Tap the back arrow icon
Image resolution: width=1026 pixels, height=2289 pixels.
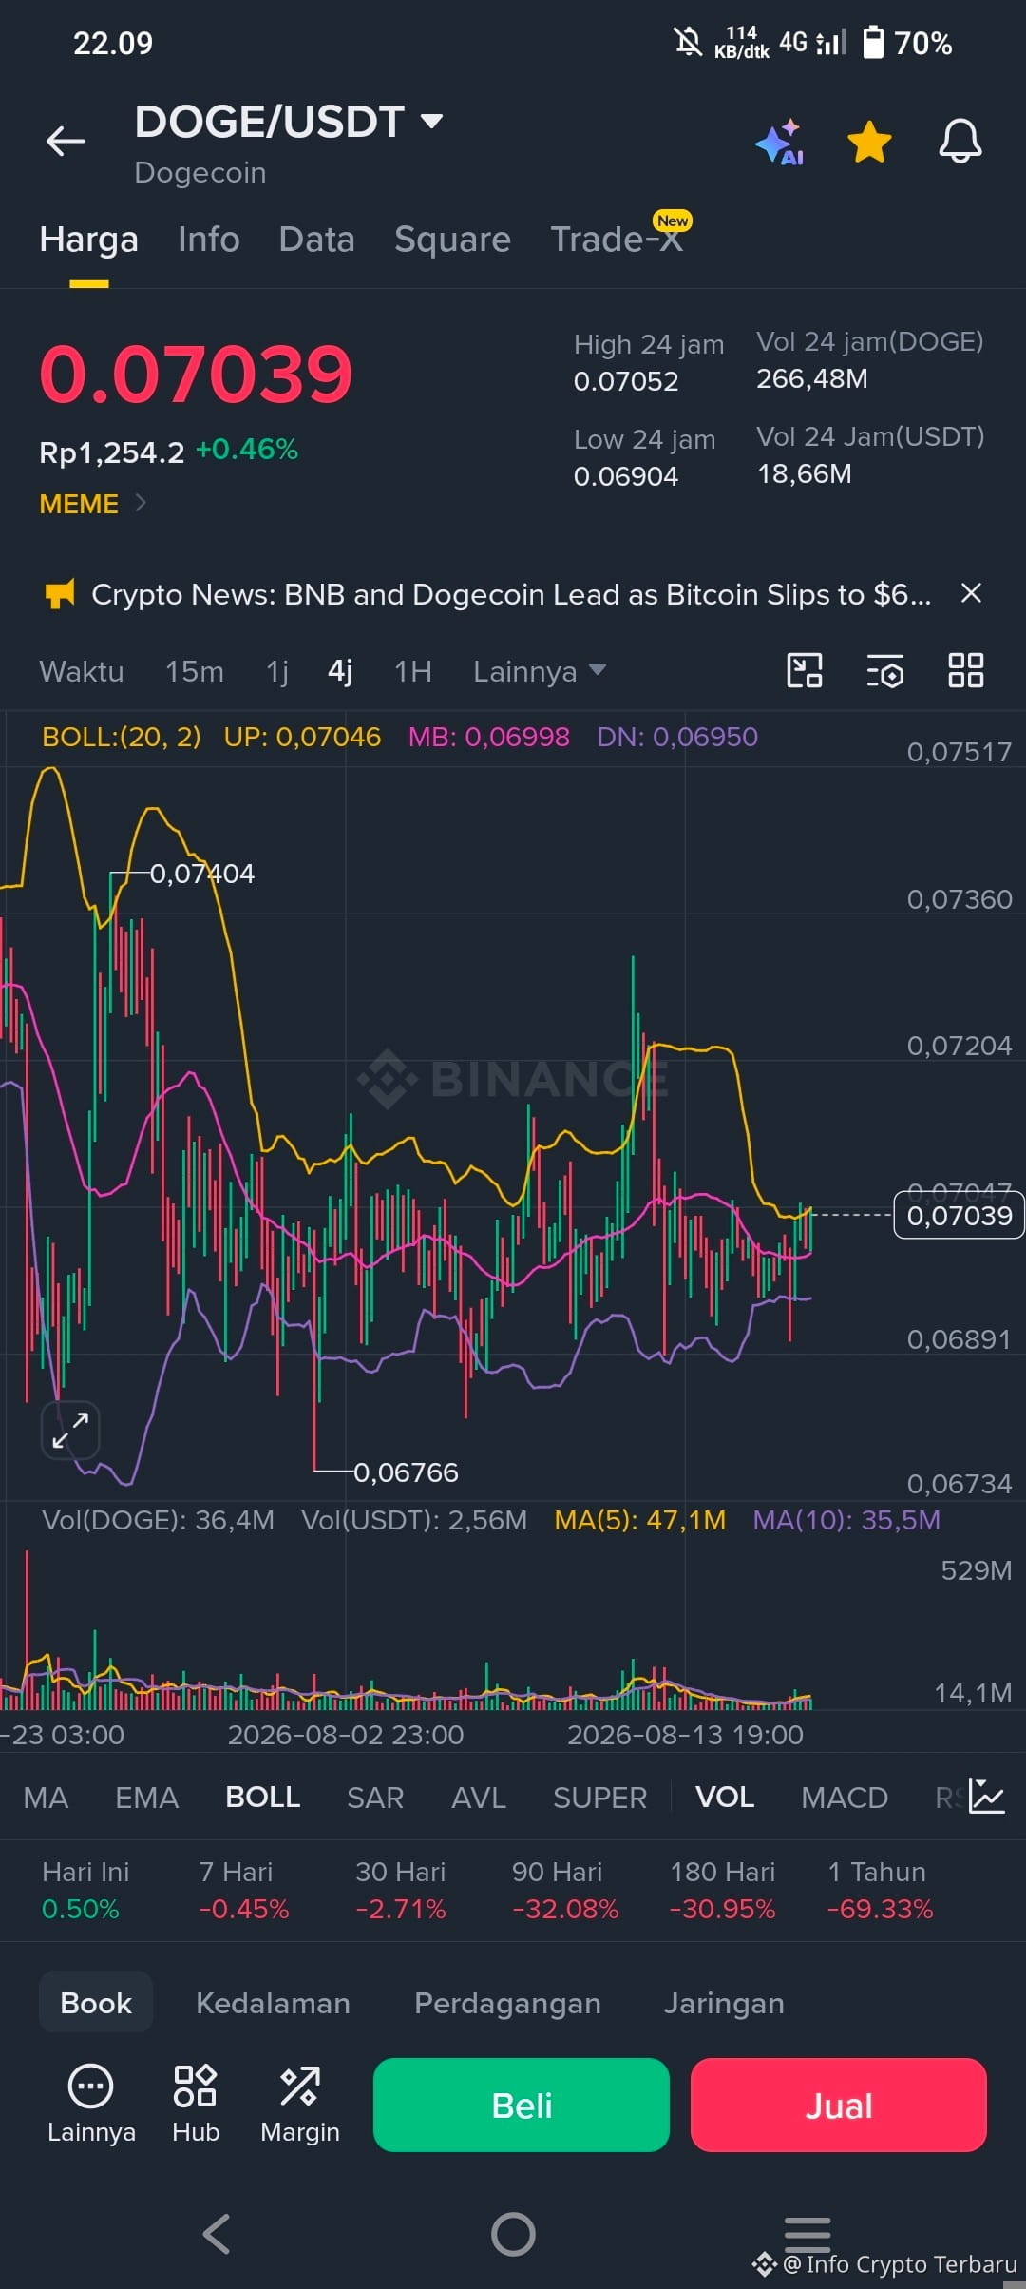pyautogui.click(x=66, y=141)
